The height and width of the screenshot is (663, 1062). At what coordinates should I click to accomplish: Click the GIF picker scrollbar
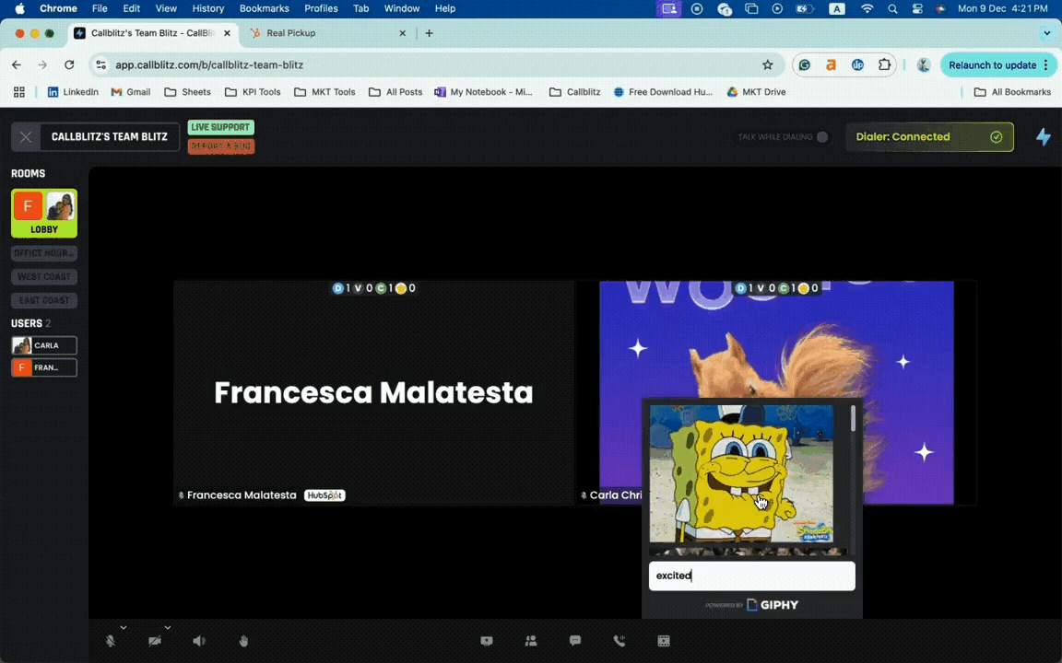click(853, 420)
